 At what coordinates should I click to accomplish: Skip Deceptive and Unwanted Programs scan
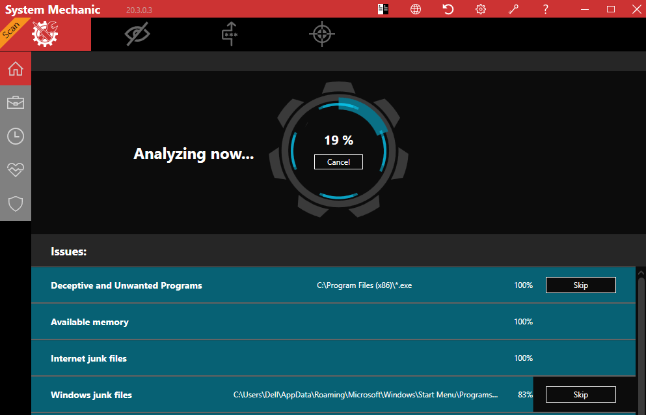pos(580,285)
